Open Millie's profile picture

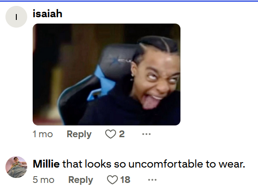pyautogui.click(x=16, y=167)
